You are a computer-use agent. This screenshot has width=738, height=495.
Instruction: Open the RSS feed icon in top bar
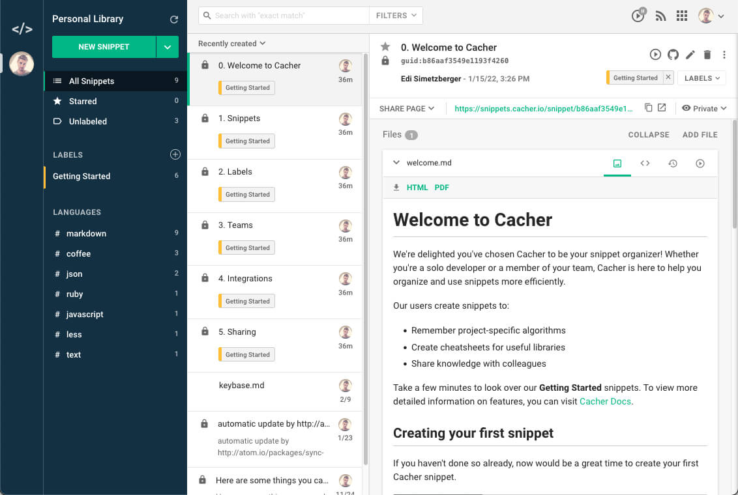(x=660, y=16)
